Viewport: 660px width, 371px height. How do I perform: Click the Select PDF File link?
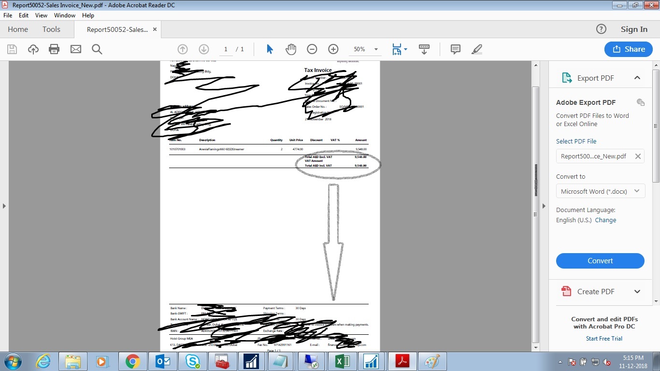click(x=576, y=142)
